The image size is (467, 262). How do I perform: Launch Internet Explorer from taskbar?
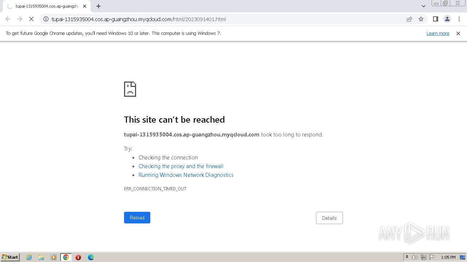(x=29, y=257)
